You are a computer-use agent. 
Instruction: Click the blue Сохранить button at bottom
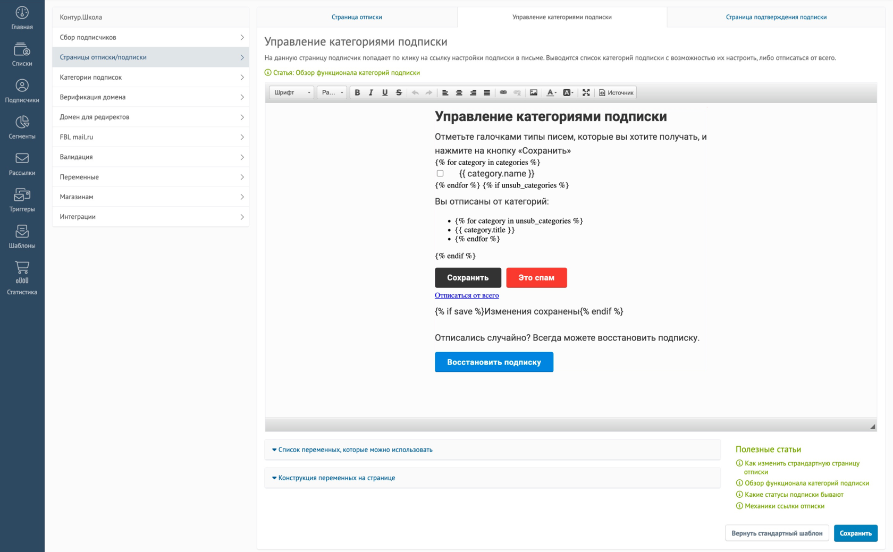855,533
